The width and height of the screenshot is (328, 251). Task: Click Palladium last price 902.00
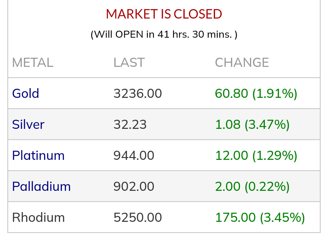pos(134,187)
